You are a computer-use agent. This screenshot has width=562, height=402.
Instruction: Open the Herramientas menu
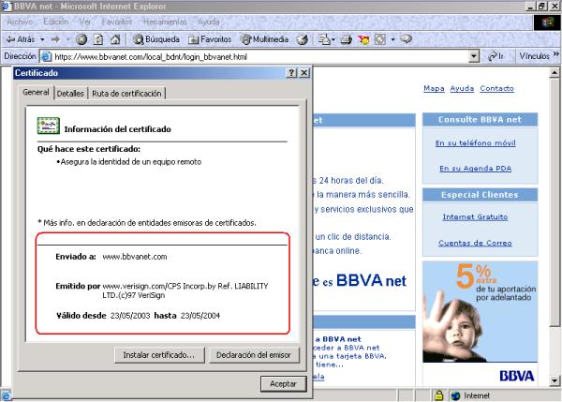click(x=165, y=22)
